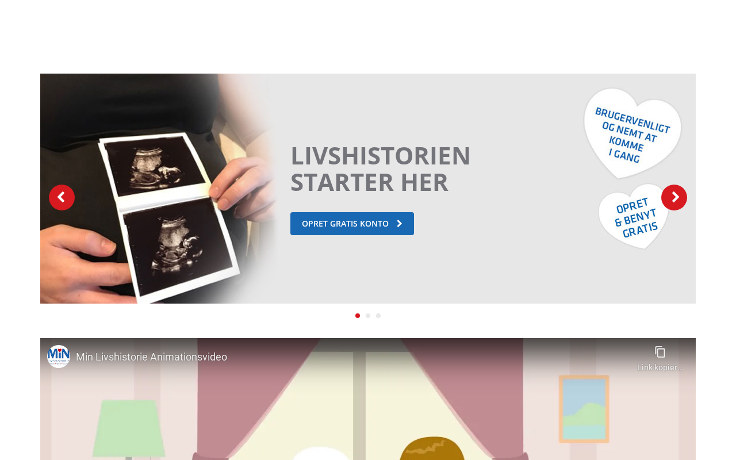Click chevron inside Opret Gratis Konto button
This screenshot has height=460, width=736.
coord(400,224)
